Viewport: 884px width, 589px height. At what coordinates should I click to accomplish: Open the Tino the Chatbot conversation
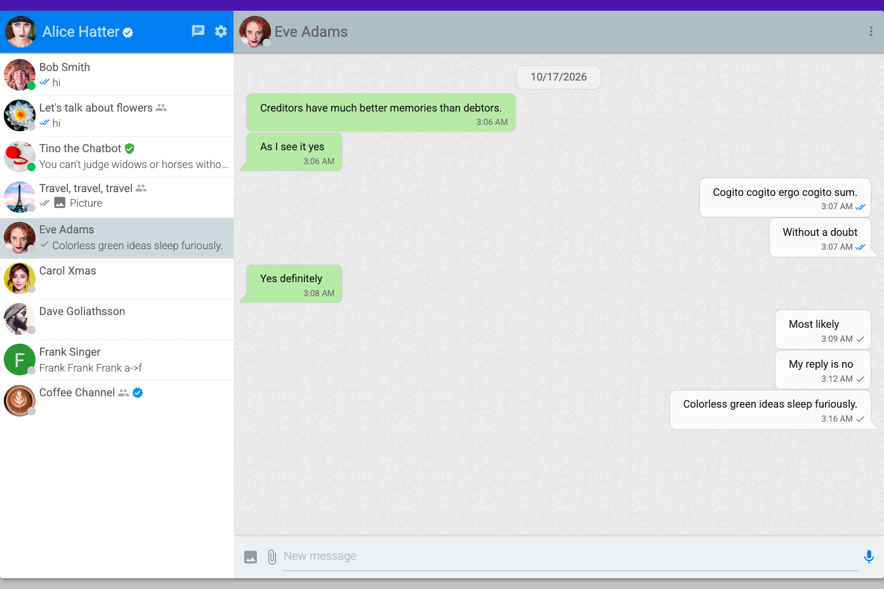117,157
